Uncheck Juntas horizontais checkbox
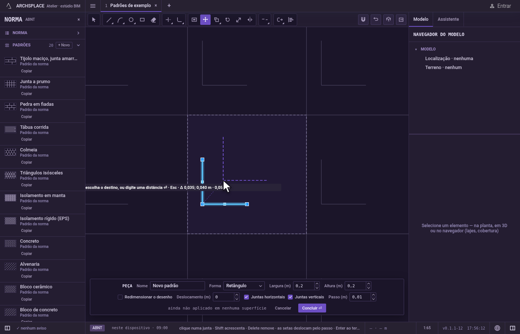 [x=246, y=297]
